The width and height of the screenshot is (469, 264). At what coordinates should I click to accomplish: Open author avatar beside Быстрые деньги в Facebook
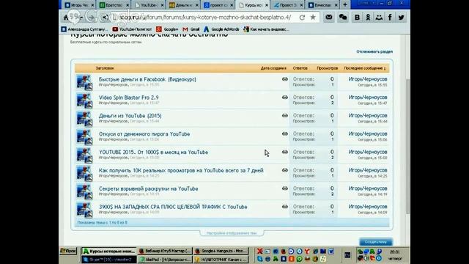coord(84,82)
